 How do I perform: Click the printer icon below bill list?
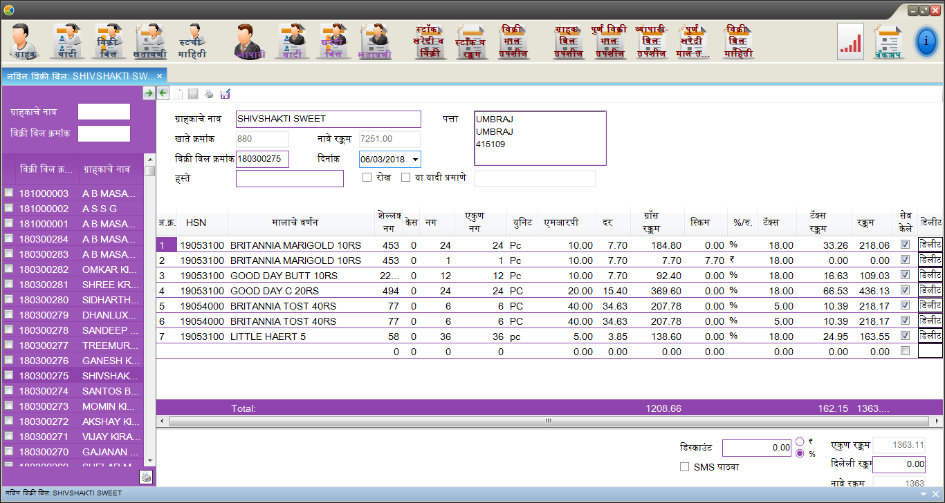click(146, 476)
